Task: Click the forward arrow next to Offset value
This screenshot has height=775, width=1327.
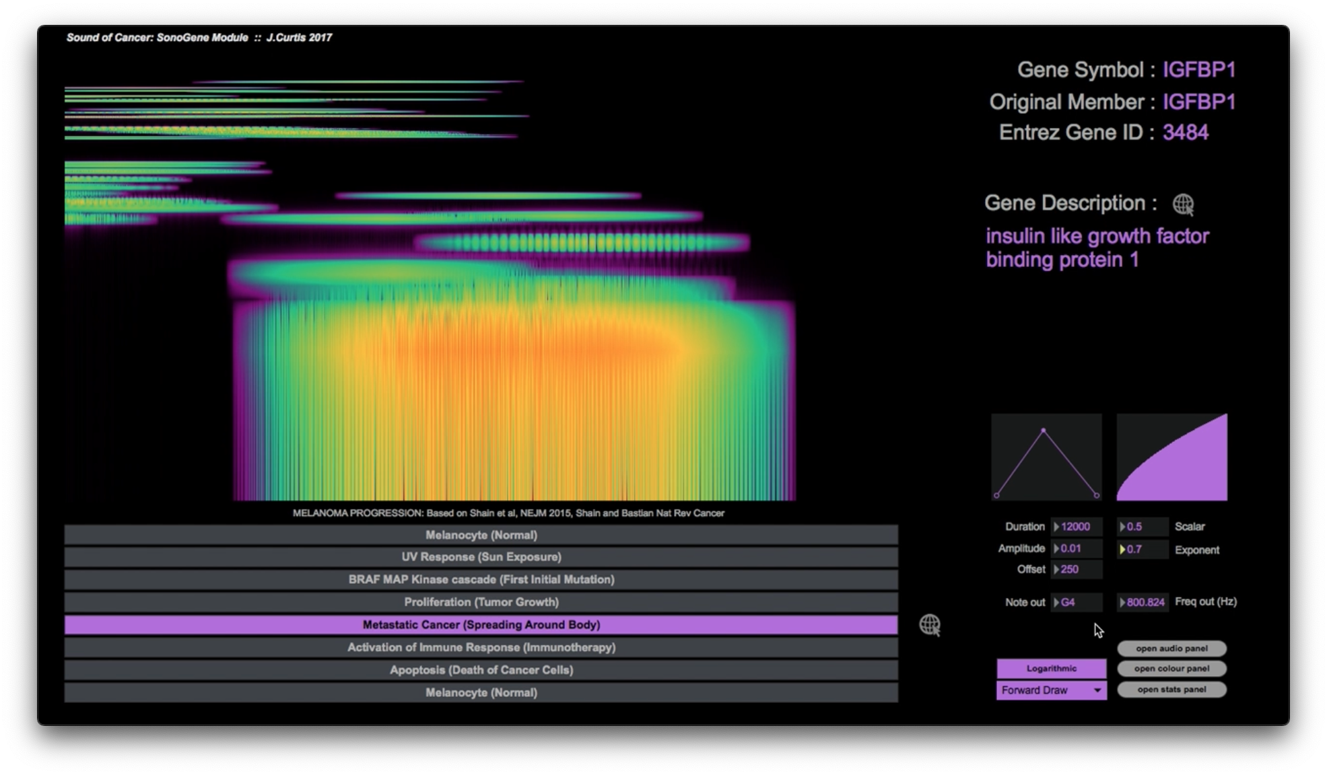Action: point(1055,569)
